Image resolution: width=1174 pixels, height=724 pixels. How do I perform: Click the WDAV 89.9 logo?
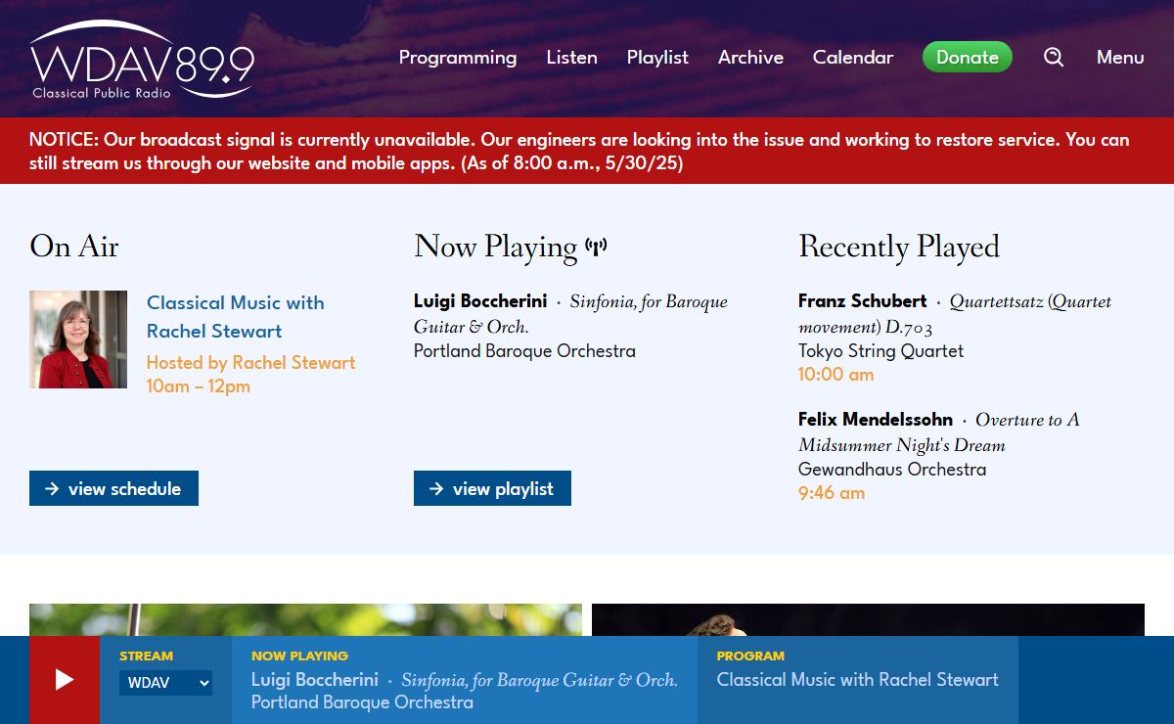pos(142,61)
